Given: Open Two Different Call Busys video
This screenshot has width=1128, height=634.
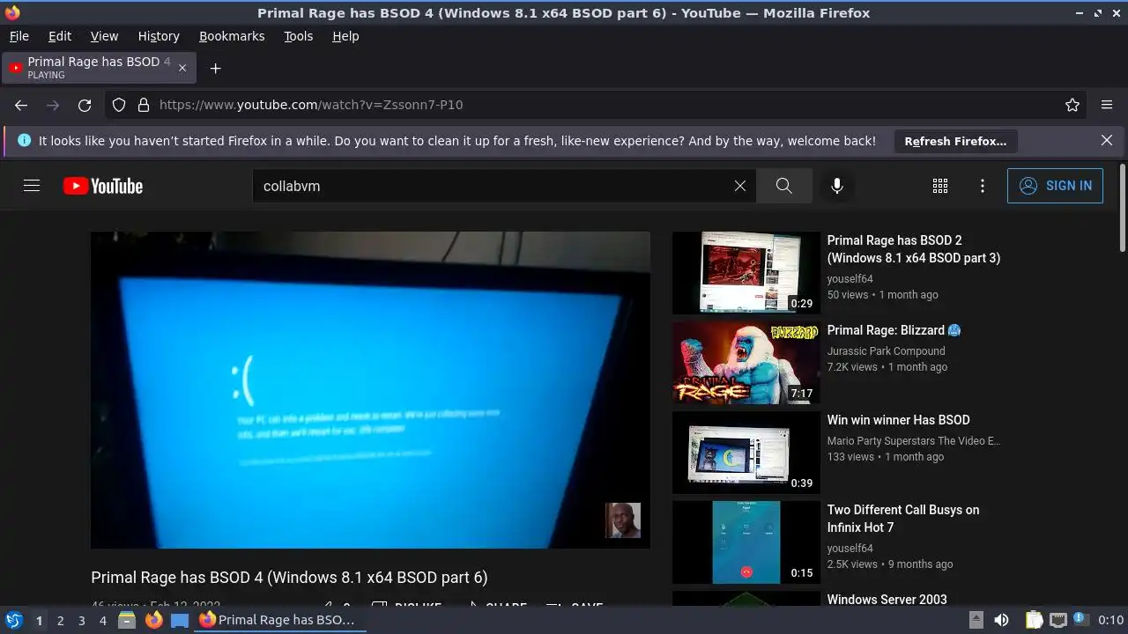Looking at the screenshot, I should point(902,519).
